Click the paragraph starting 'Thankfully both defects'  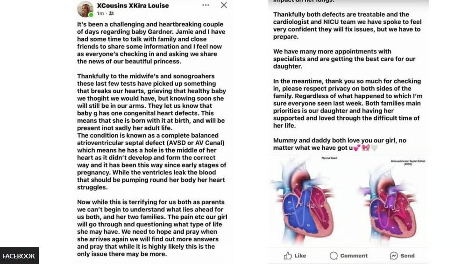[347, 26]
